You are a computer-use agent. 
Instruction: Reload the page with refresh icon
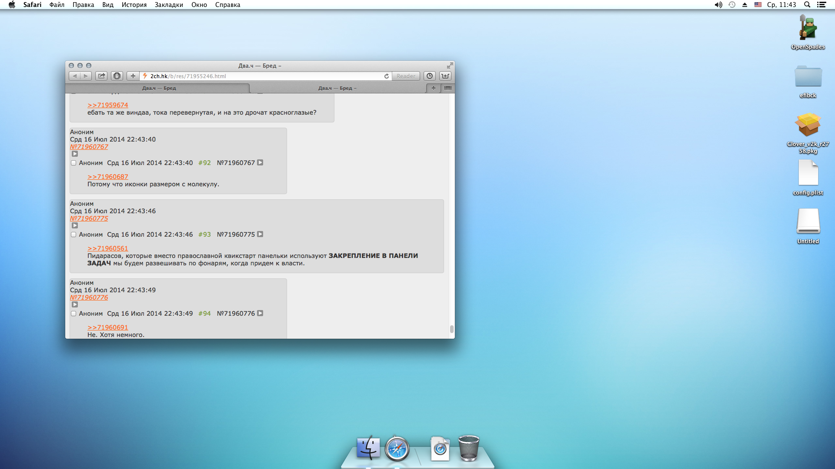point(386,76)
